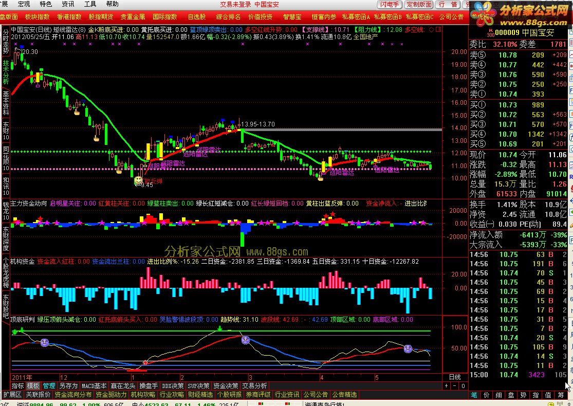573x406 pixels.
Task: Select the 指标 bottom tab
Action: point(18,386)
